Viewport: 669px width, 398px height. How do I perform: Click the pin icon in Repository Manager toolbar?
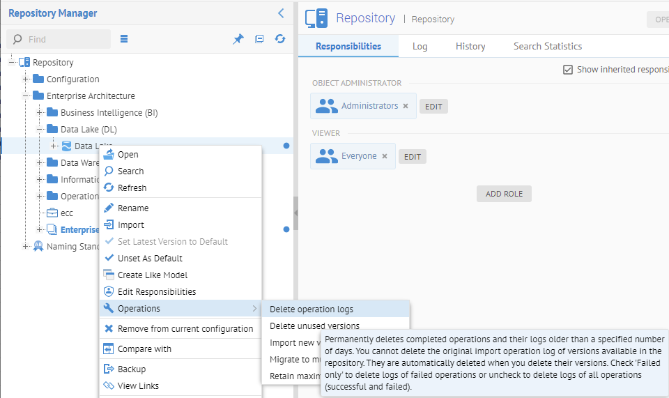pos(238,39)
